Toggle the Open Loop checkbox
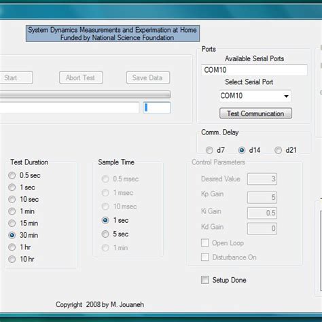 coord(205,243)
